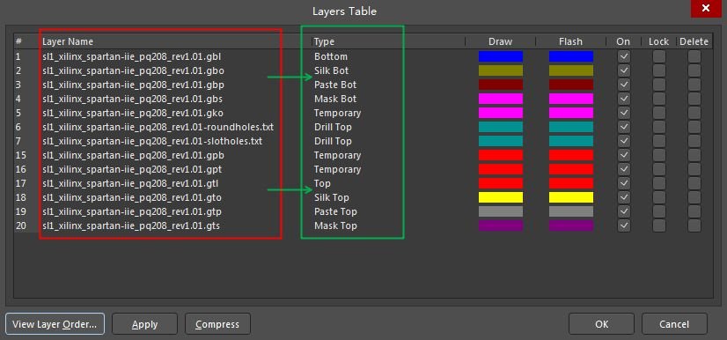Click teal Flash color of slotholes.txt layer

pos(570,141)
